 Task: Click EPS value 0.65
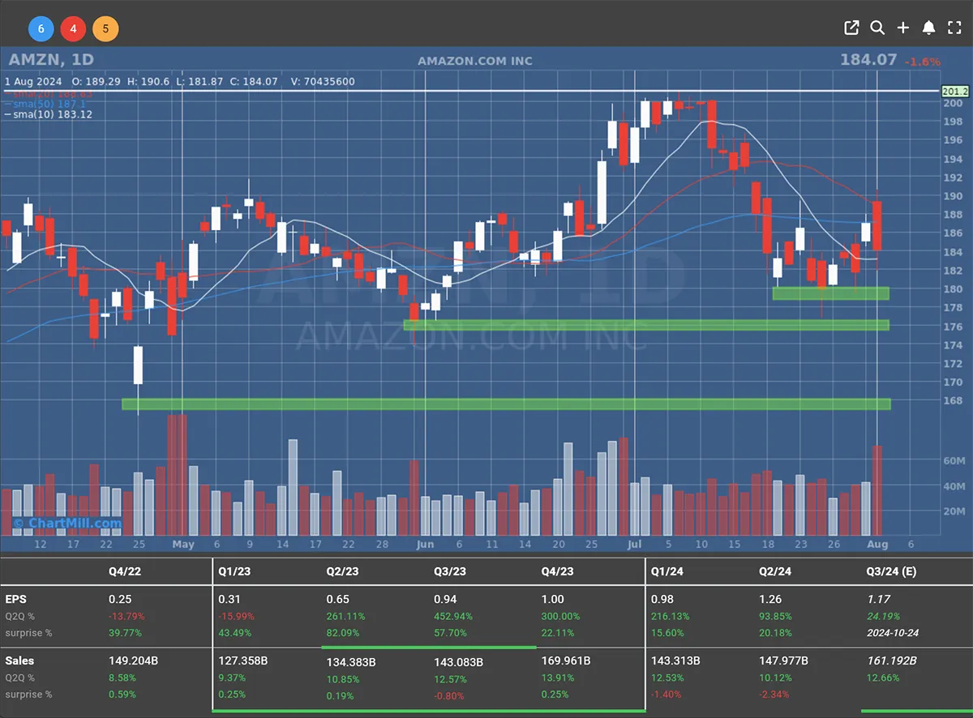(x=337, y=599)
